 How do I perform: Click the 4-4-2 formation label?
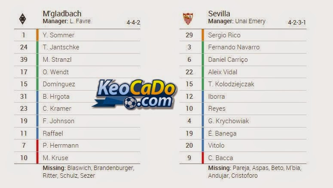point(133,22)
